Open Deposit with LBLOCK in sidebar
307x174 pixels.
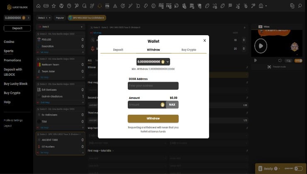coord(13,72)
